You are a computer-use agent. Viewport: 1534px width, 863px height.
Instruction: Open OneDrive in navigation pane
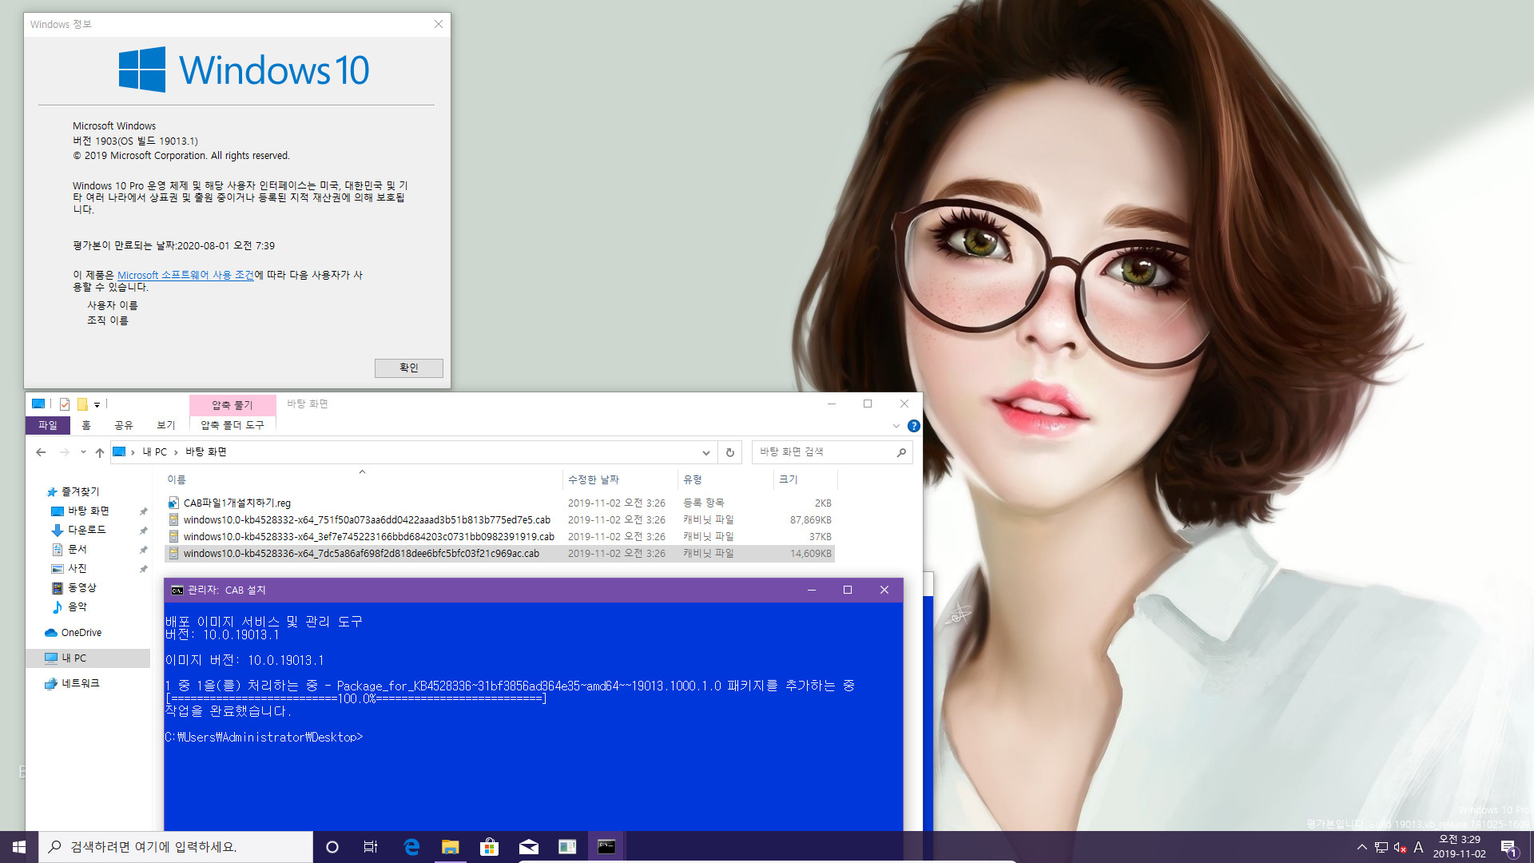(x=81, y=632)
